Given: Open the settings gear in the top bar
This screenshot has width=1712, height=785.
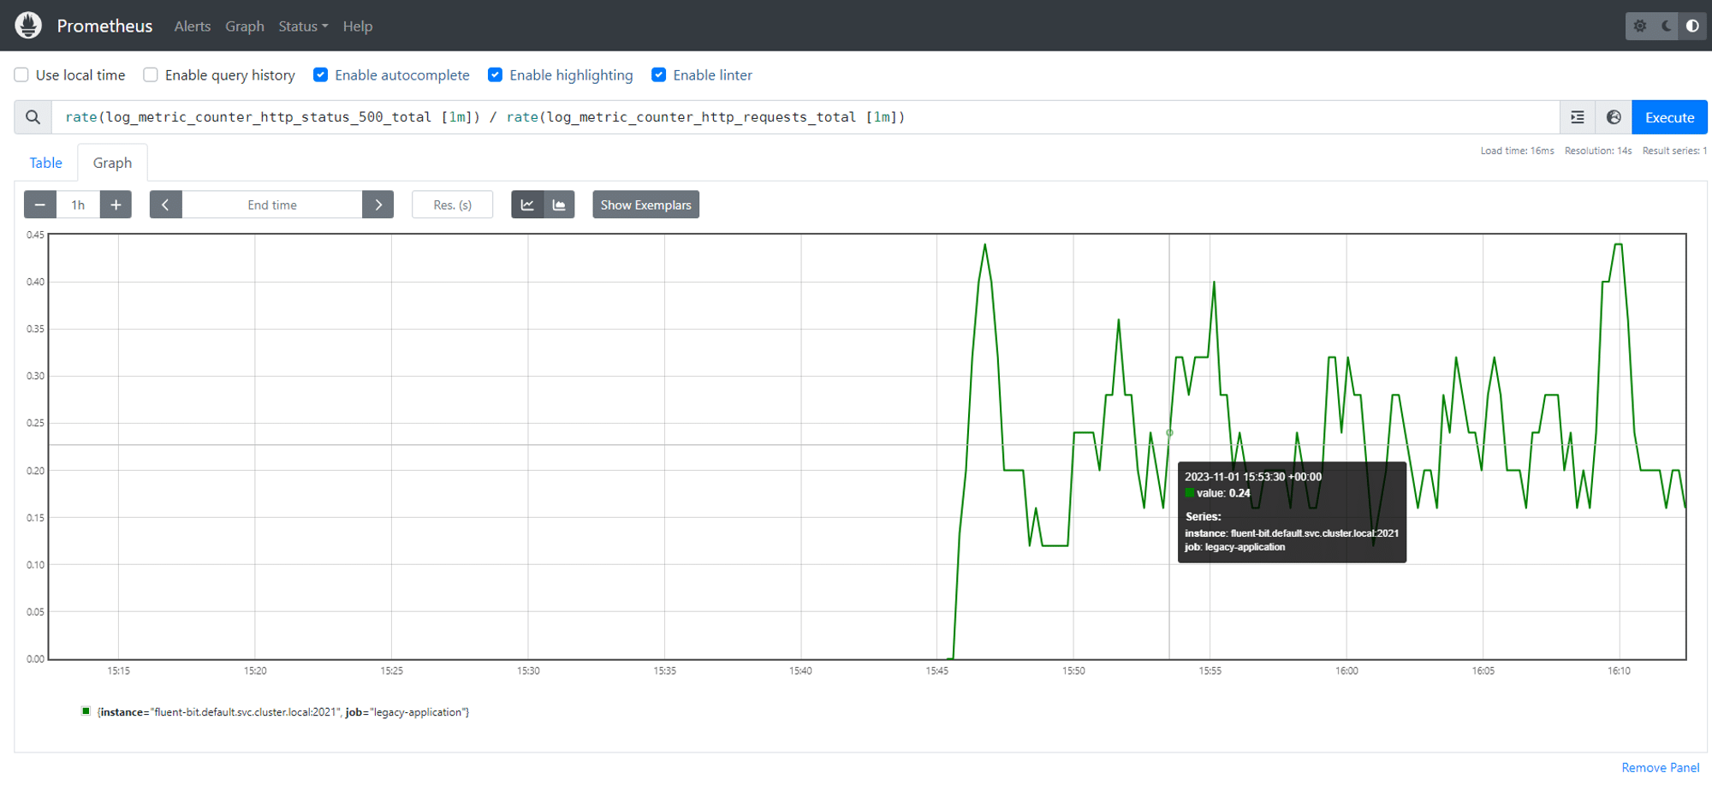Looking at the screenshot, I should (x=1640, y=26).
